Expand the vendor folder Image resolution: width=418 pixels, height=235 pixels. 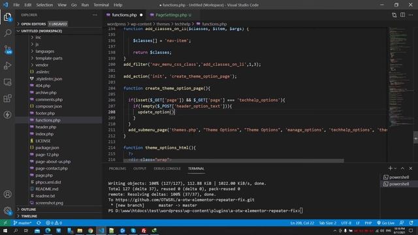pos(42,65)
